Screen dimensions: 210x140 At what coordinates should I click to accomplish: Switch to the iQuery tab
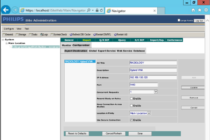pos(122,40)
